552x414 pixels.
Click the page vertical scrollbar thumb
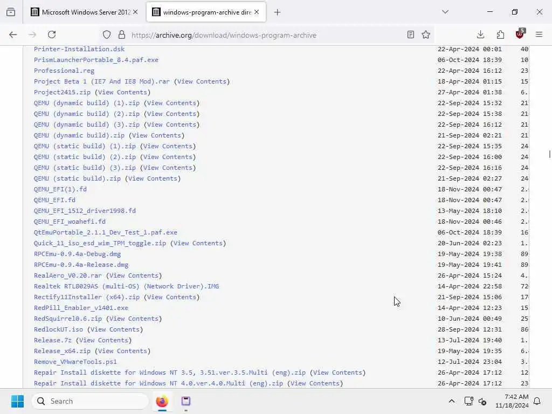(549, 154)
